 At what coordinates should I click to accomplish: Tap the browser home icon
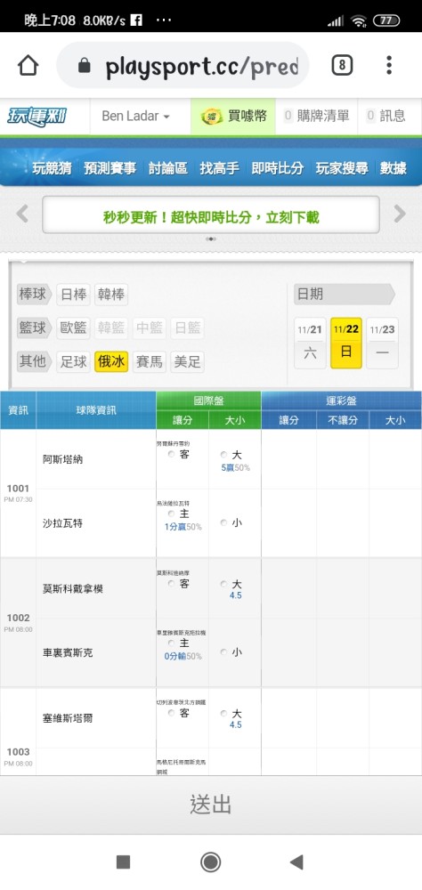click(x=28, y=66)
